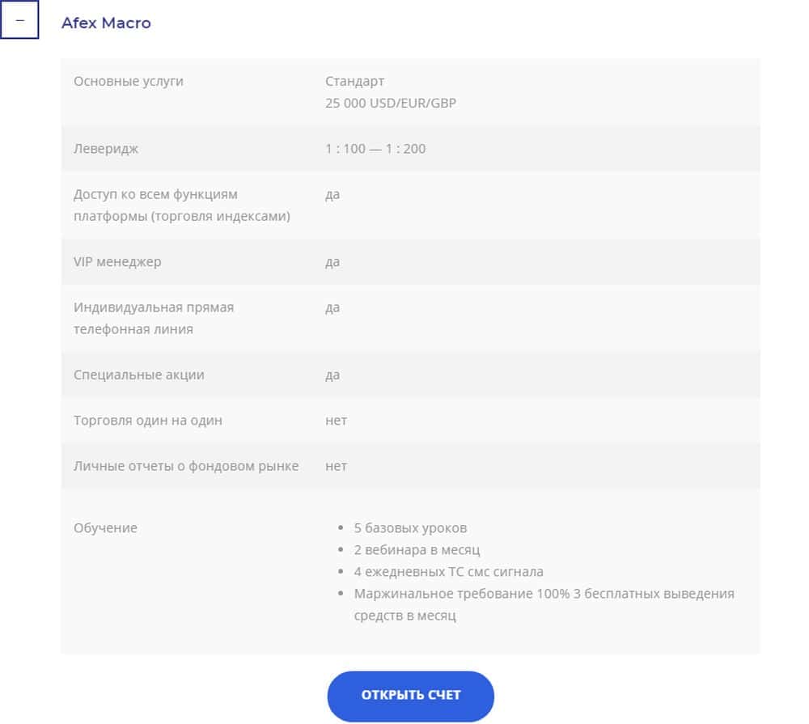Click the VIP менеджер row label

pyautogui.click(x=117, y=262)
